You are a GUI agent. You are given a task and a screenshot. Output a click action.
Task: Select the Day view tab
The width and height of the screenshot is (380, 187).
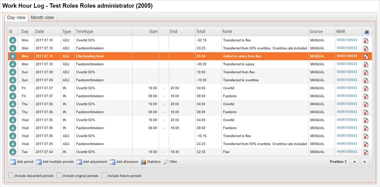[x=16, y=17]
